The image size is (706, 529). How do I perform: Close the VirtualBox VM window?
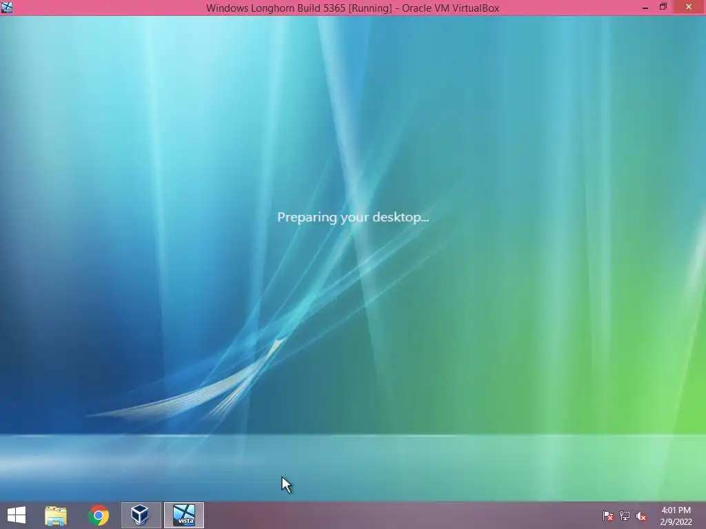pos(689,7)
